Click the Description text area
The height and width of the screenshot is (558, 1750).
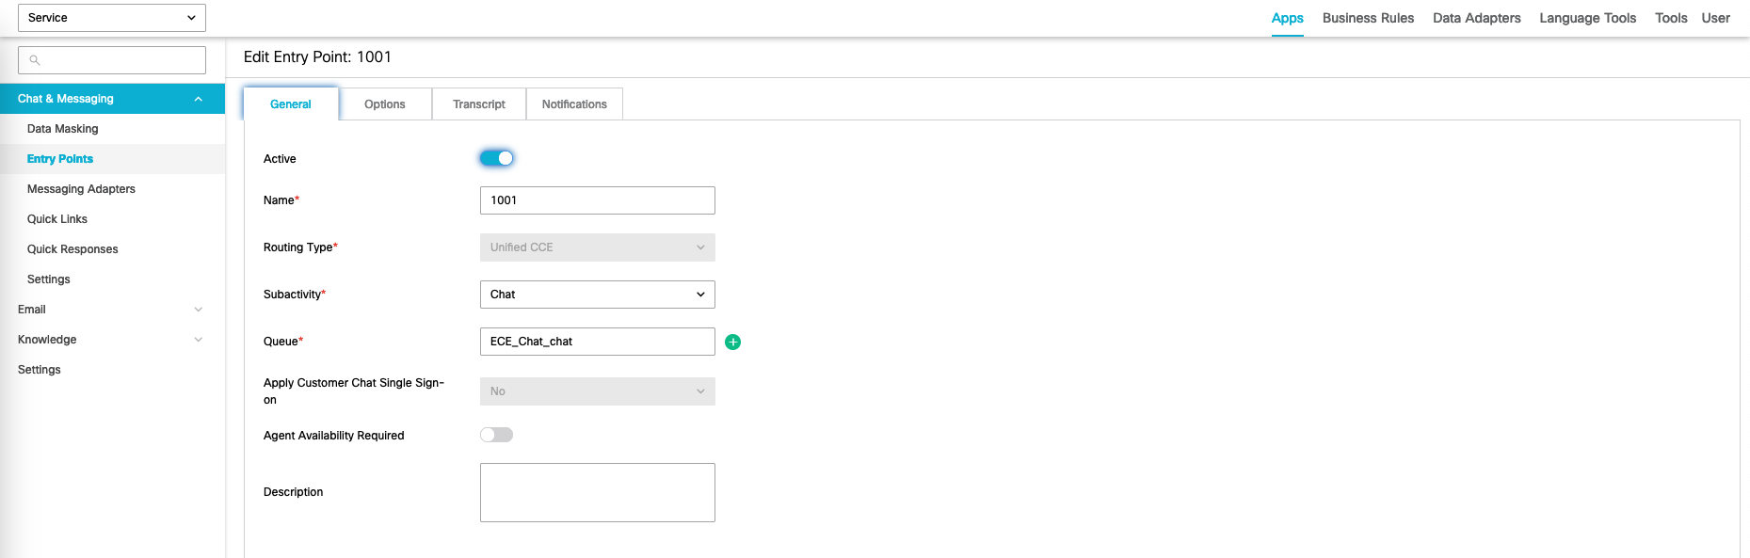pyautogui.click(x=597, y=492)
